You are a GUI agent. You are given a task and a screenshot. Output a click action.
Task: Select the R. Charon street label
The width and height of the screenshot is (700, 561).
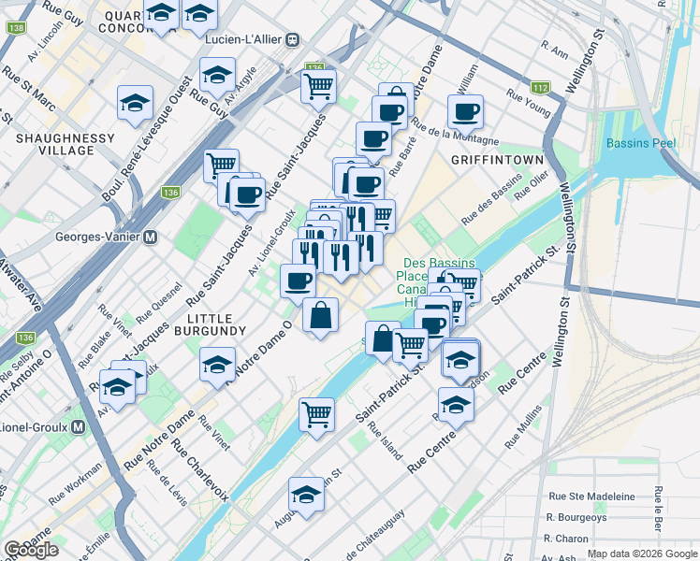565,539
